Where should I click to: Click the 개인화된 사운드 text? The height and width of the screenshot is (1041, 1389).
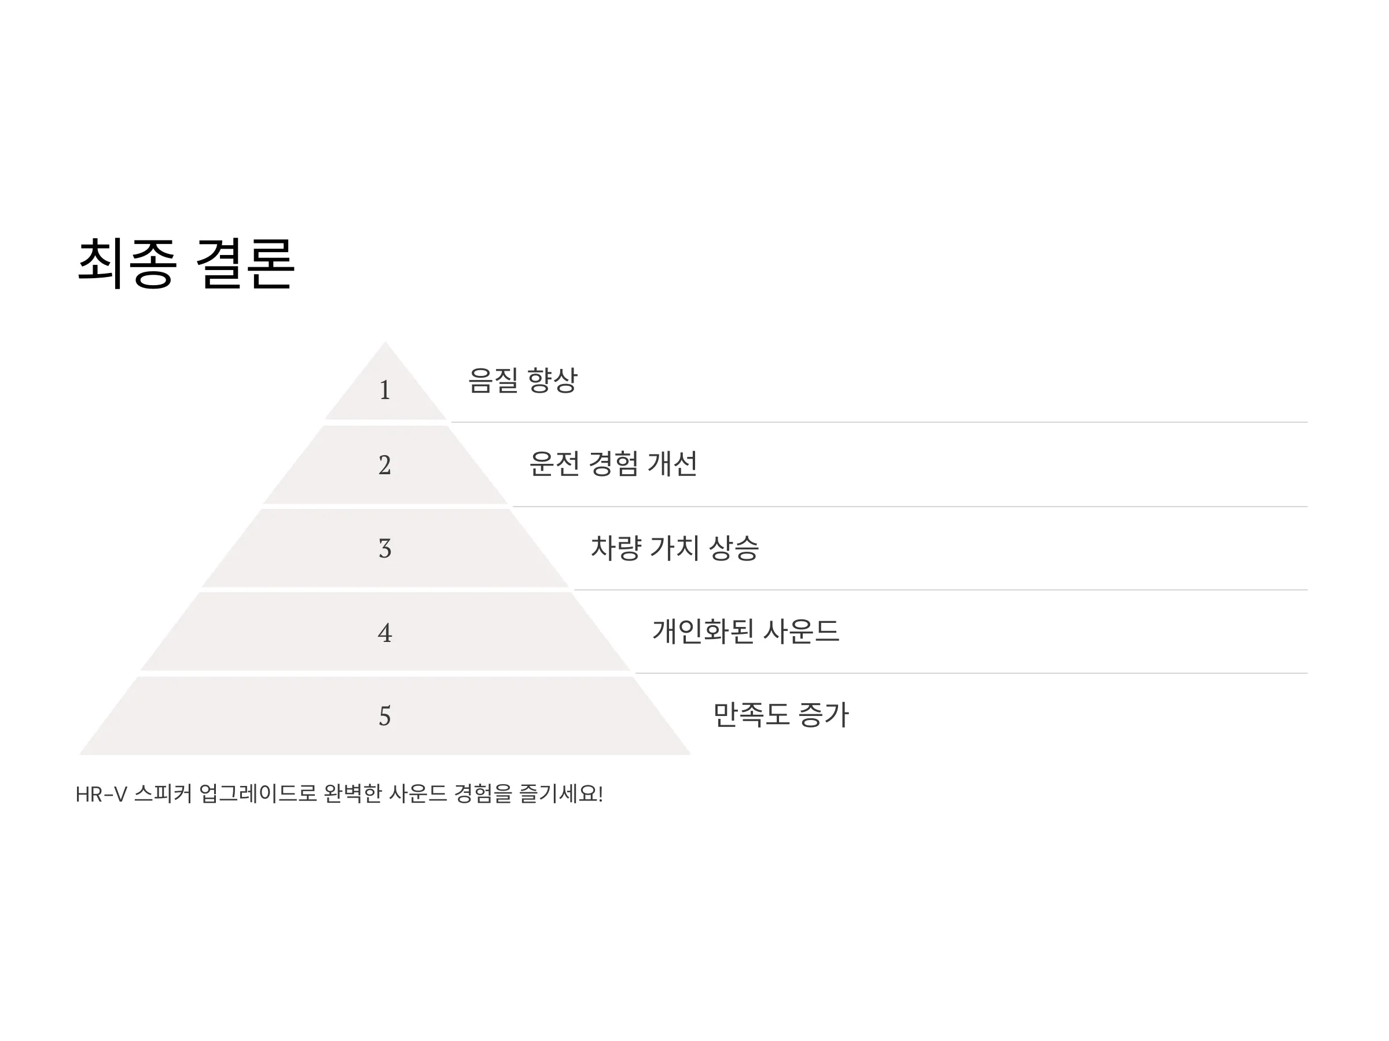tap(745, 632)
